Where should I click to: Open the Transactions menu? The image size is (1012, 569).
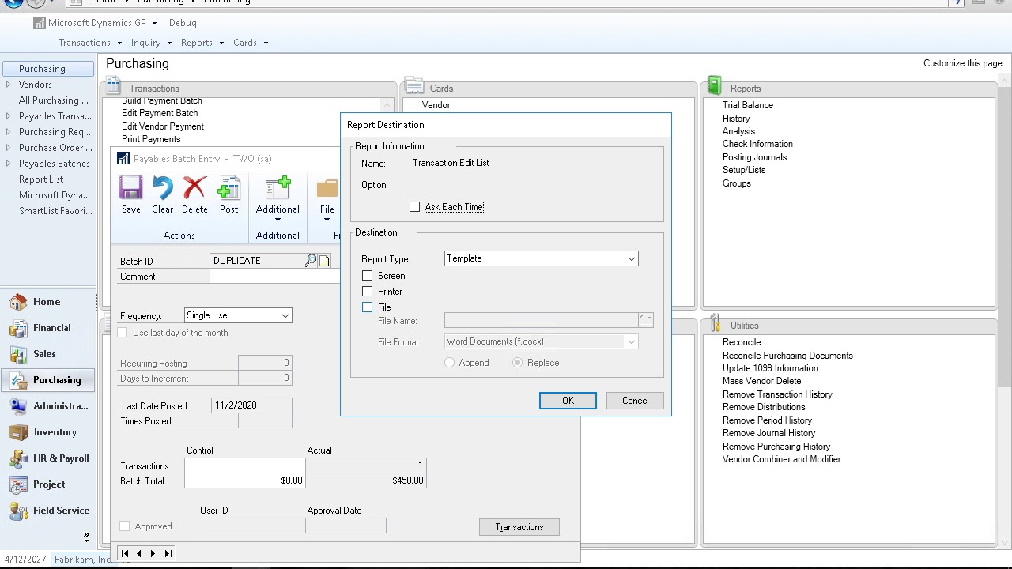point(89,43)
